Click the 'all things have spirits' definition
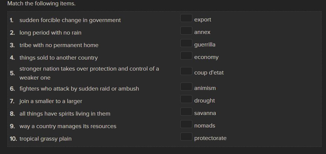This screenshot has height=154, width=326. pos(65,114)
